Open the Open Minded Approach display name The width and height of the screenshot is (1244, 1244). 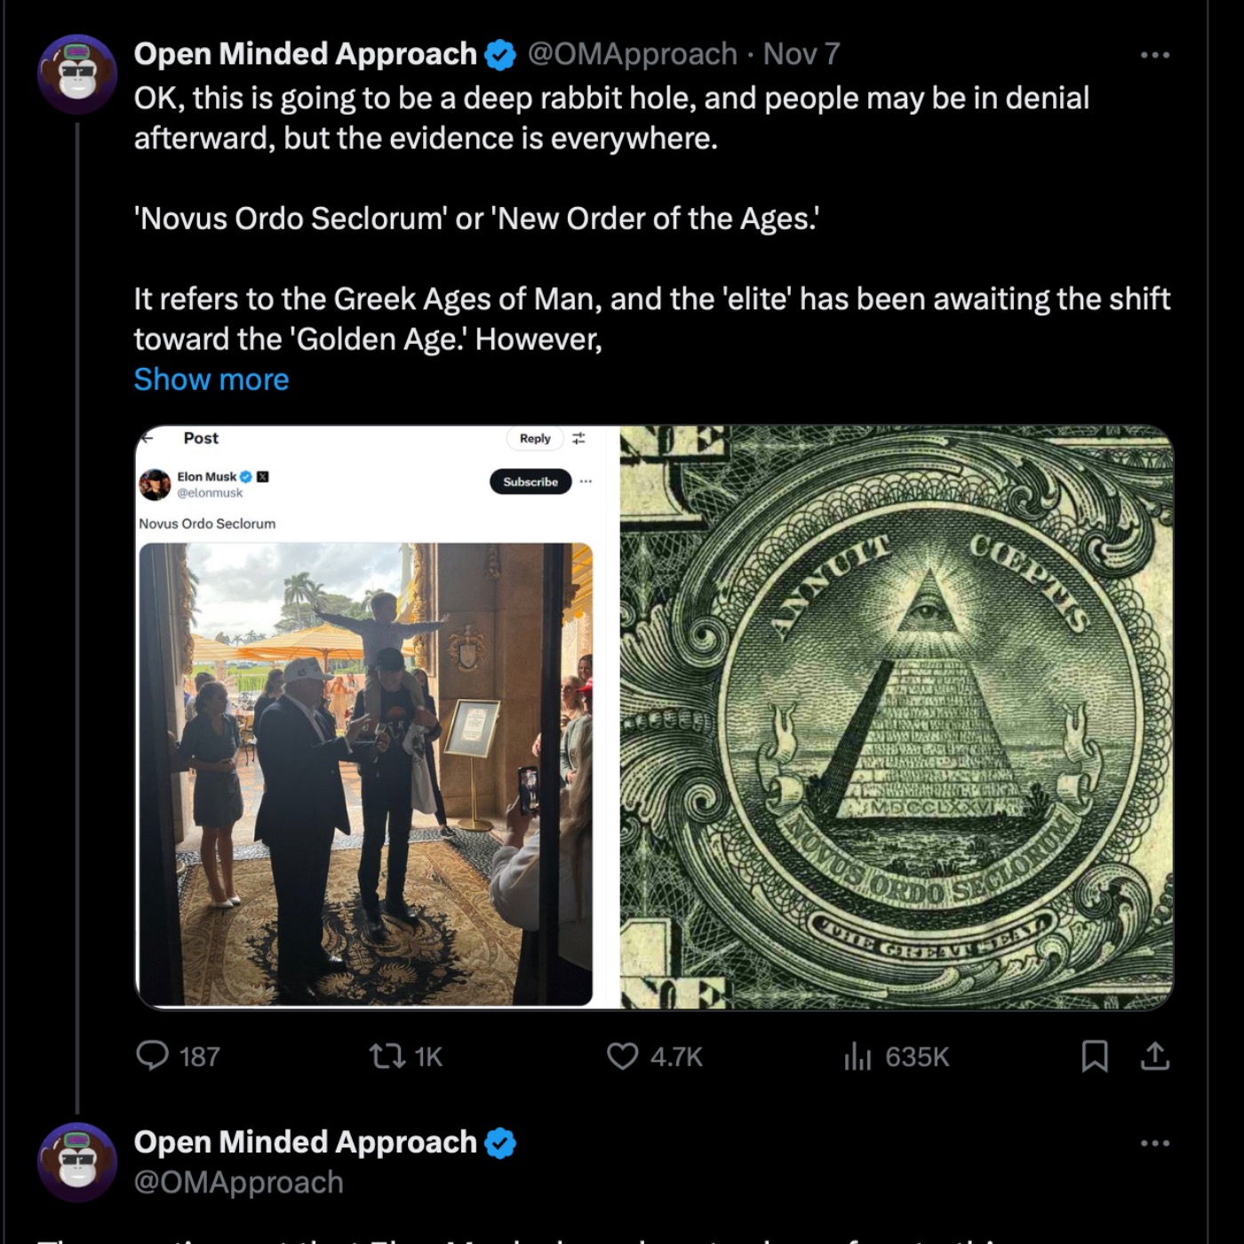click(305, 54)
